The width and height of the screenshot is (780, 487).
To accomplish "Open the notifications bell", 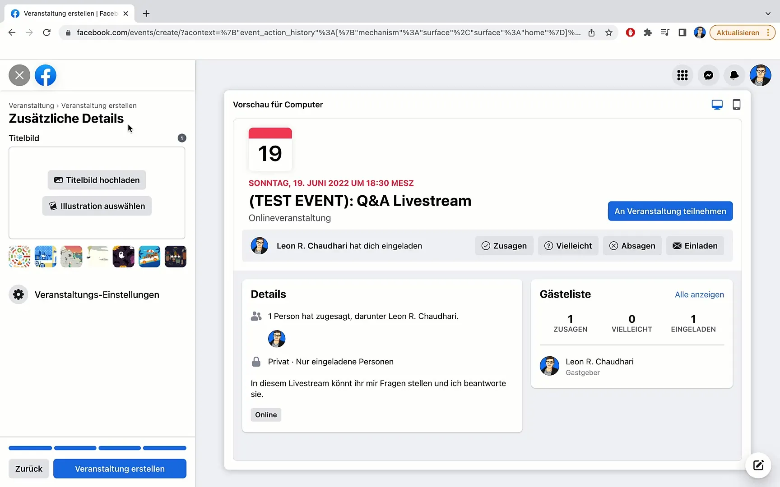I will pos(734,75).
